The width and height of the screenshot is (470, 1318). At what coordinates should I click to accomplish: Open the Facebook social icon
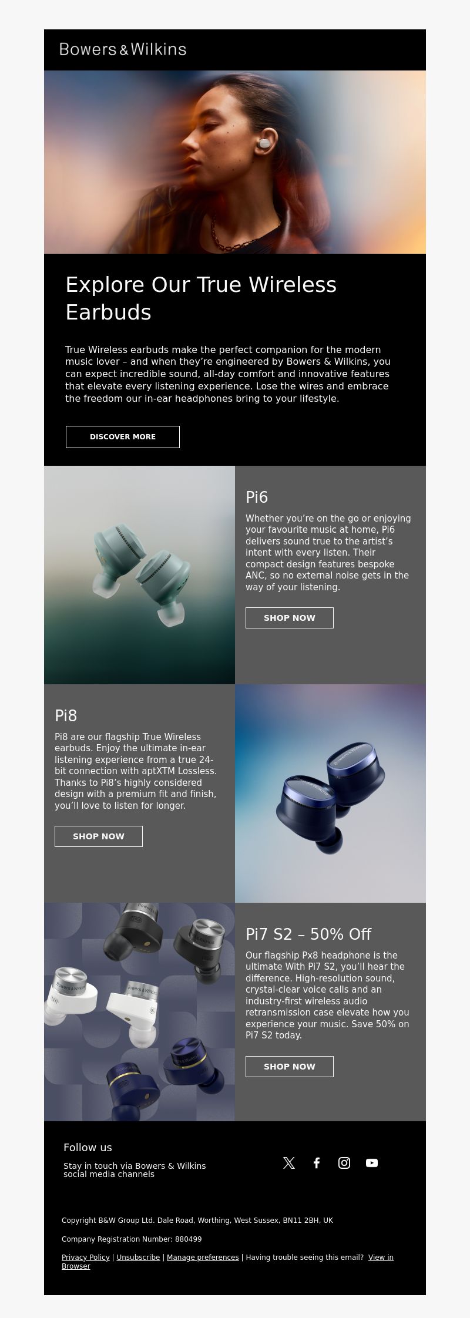[317, 1163]
